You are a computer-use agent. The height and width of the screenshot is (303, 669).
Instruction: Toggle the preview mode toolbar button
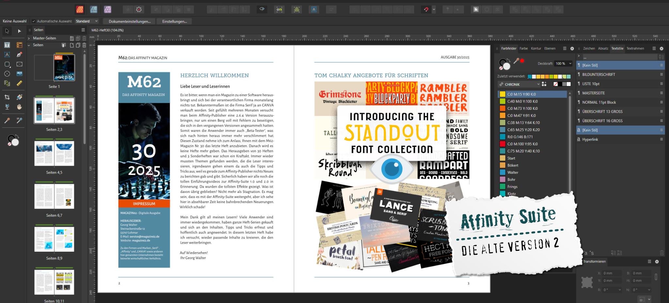coord(476,9)
